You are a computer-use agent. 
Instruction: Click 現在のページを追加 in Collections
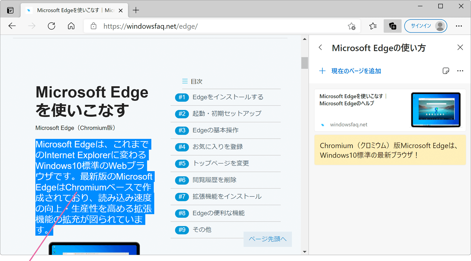(350, 71)
